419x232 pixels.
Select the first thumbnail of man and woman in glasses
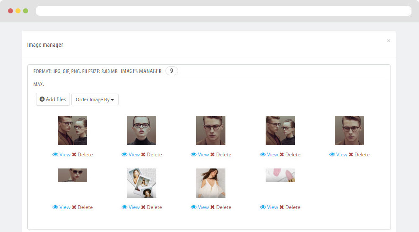[x=72, y=130]
